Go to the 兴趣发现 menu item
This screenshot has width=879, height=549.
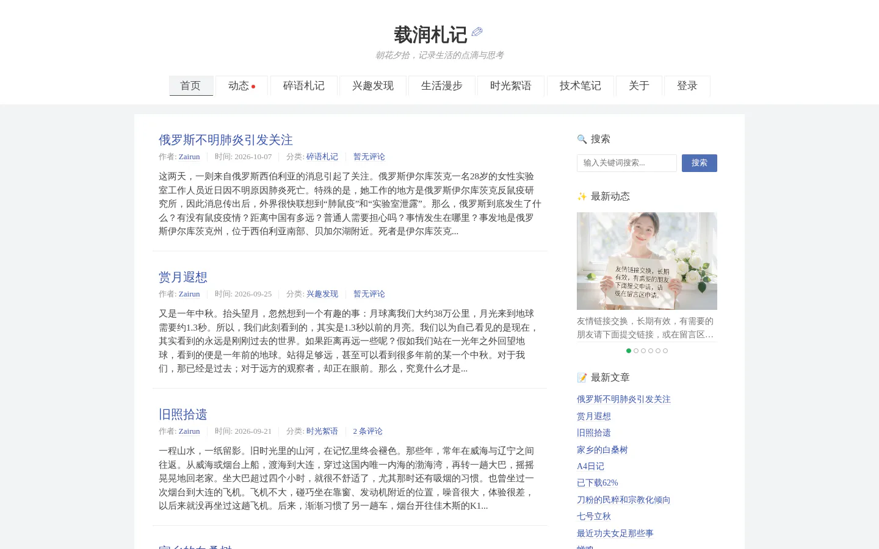pyautogui.click(x=373, y=86)
